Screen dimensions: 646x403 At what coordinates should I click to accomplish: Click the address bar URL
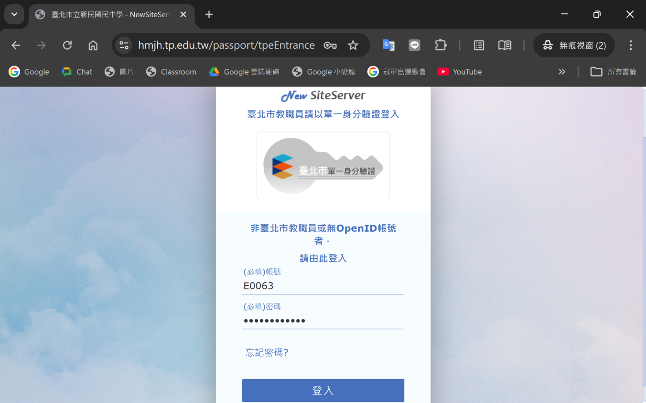[x=226, y=45]
